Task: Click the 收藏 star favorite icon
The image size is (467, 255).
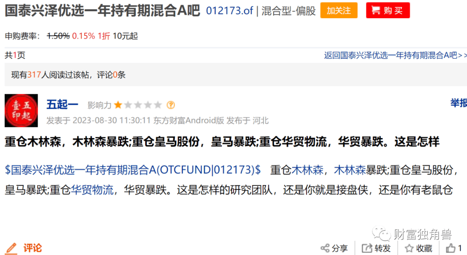Action: point(409,248)
